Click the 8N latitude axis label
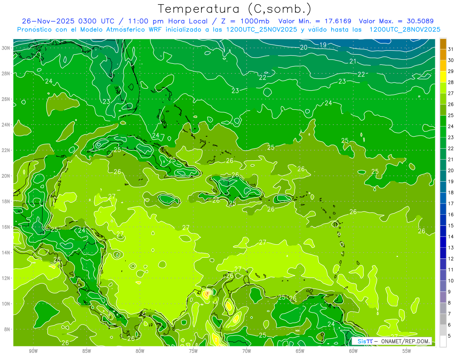 point(7,329)
